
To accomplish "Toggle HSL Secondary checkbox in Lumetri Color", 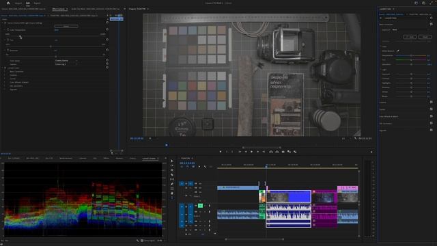I will (431, 123).
